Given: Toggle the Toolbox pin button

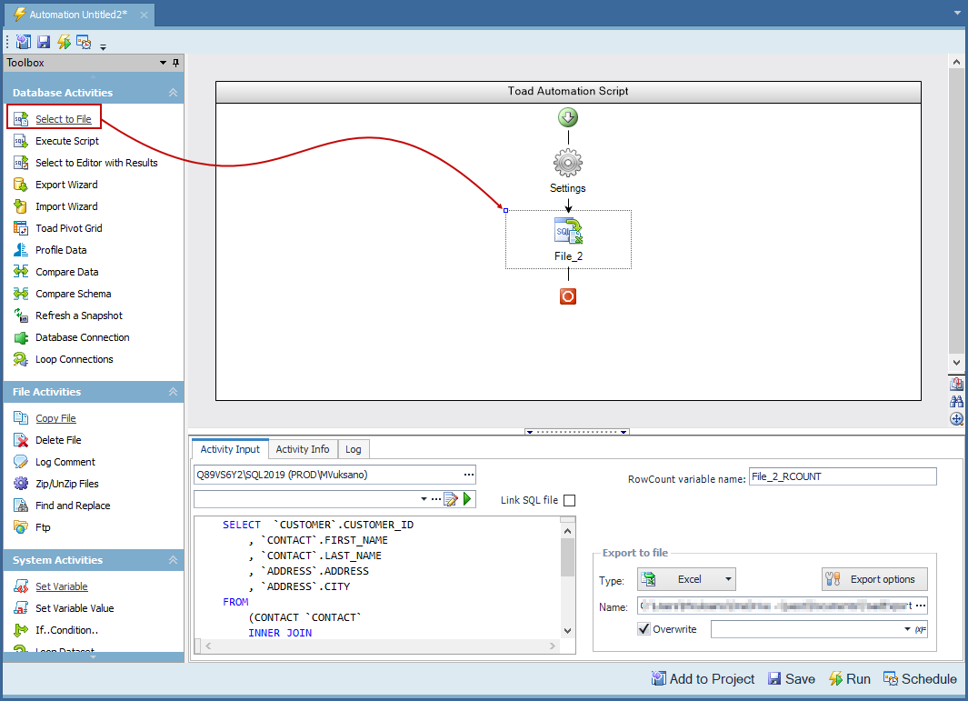Looking at the screenshot, I should click(x=176, y=63).
